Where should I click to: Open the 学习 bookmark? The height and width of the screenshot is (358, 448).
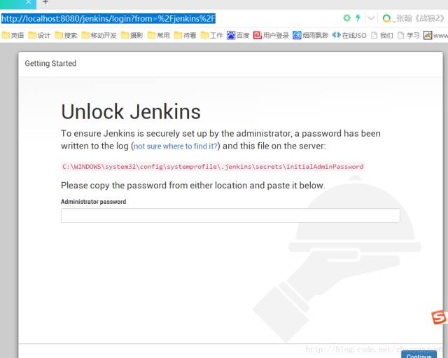click(x=409, y=35)
